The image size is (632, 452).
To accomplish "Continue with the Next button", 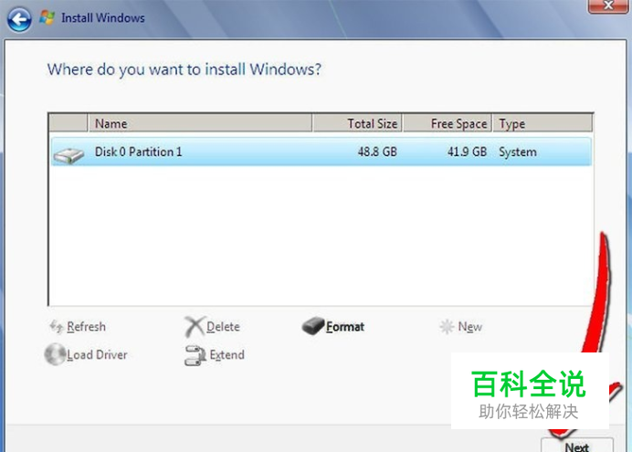I will (577, 446).
